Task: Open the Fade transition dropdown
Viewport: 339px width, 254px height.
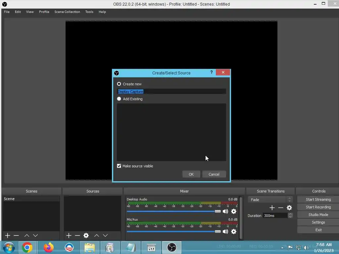Action: click(x=270, y=199)
